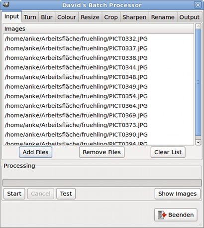
Task: Start the batch processing
Action: [14, 194]
